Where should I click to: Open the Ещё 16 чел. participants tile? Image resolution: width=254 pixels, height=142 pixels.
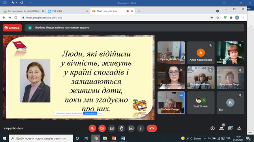201,103
